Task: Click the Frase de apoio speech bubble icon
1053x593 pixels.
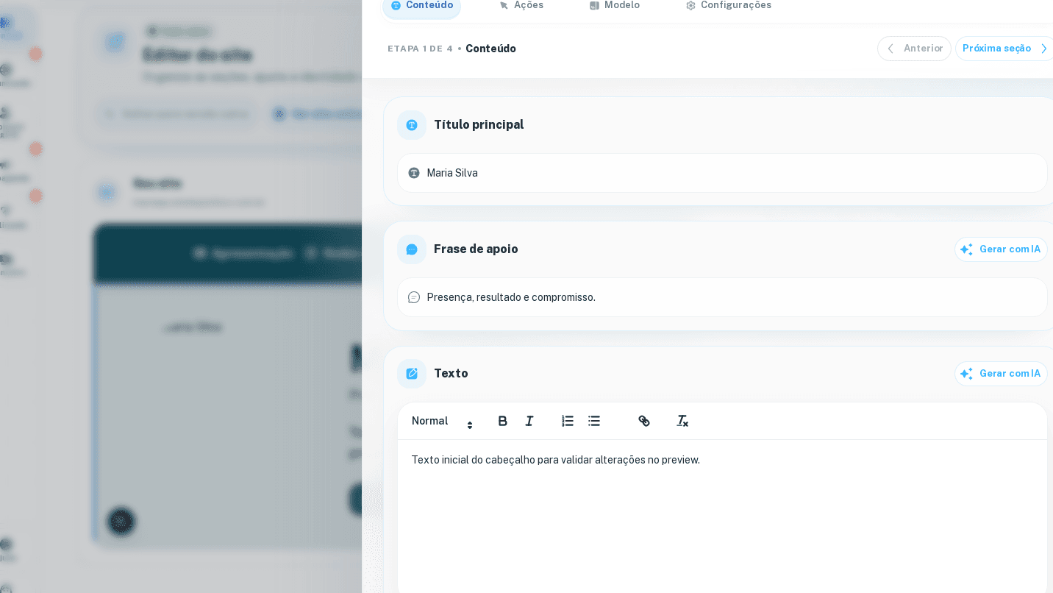Action: pos(412,249)
